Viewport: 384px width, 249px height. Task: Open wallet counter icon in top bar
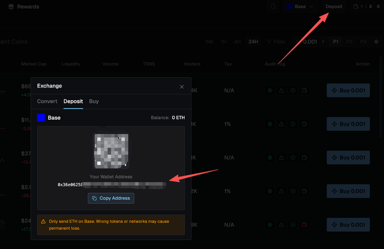(x=356, y=7)
